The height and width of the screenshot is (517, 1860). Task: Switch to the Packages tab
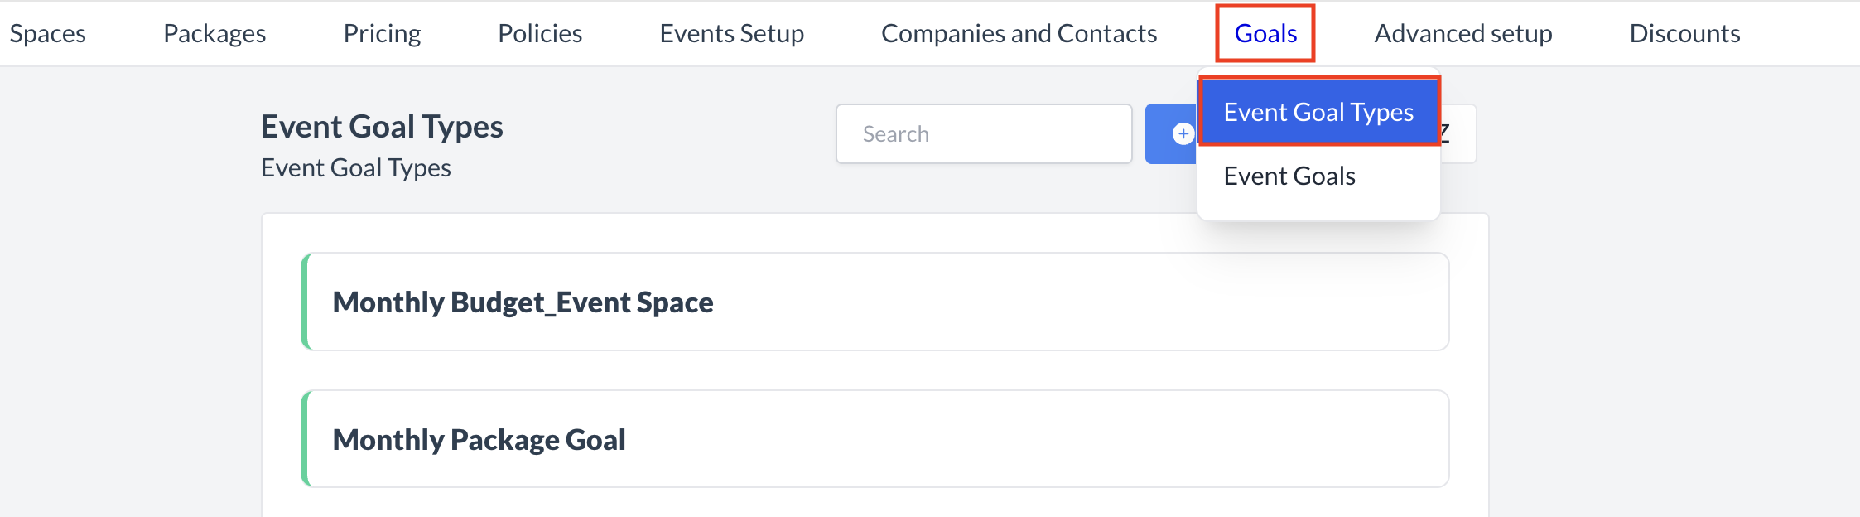pyautogui.click(x=214, y=33)
